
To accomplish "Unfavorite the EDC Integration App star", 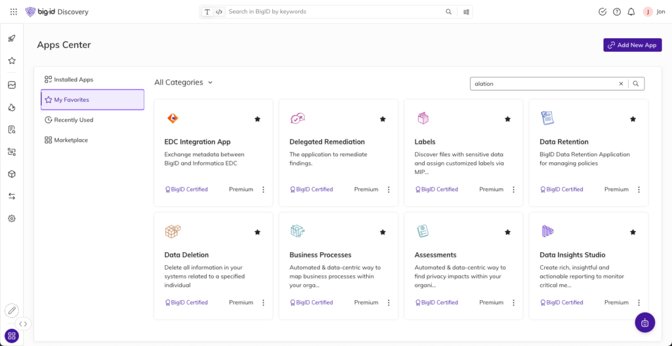I will (257, 119).
